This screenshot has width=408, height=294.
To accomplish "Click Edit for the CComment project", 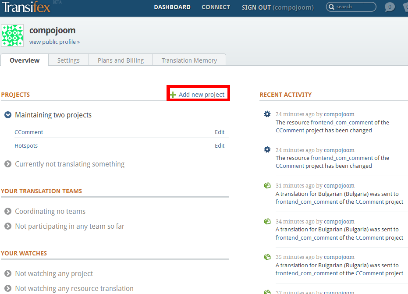I will [x=220, y=132].
